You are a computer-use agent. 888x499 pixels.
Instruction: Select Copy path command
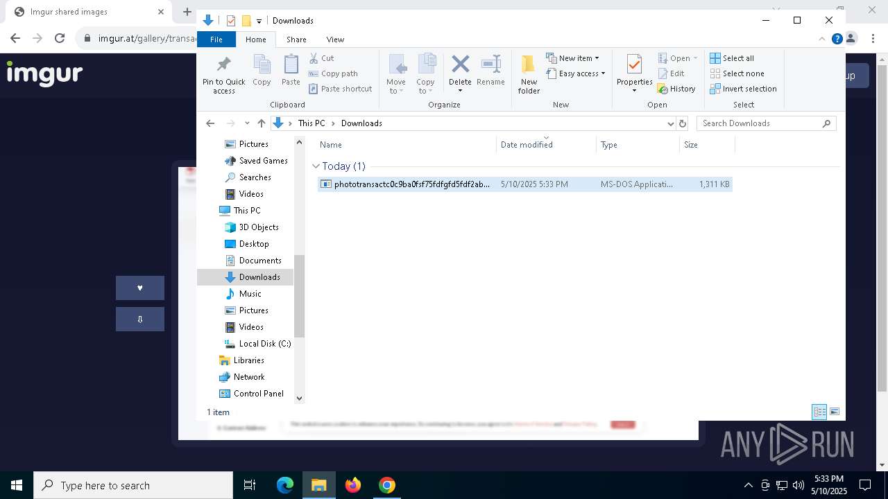point(333,73)
